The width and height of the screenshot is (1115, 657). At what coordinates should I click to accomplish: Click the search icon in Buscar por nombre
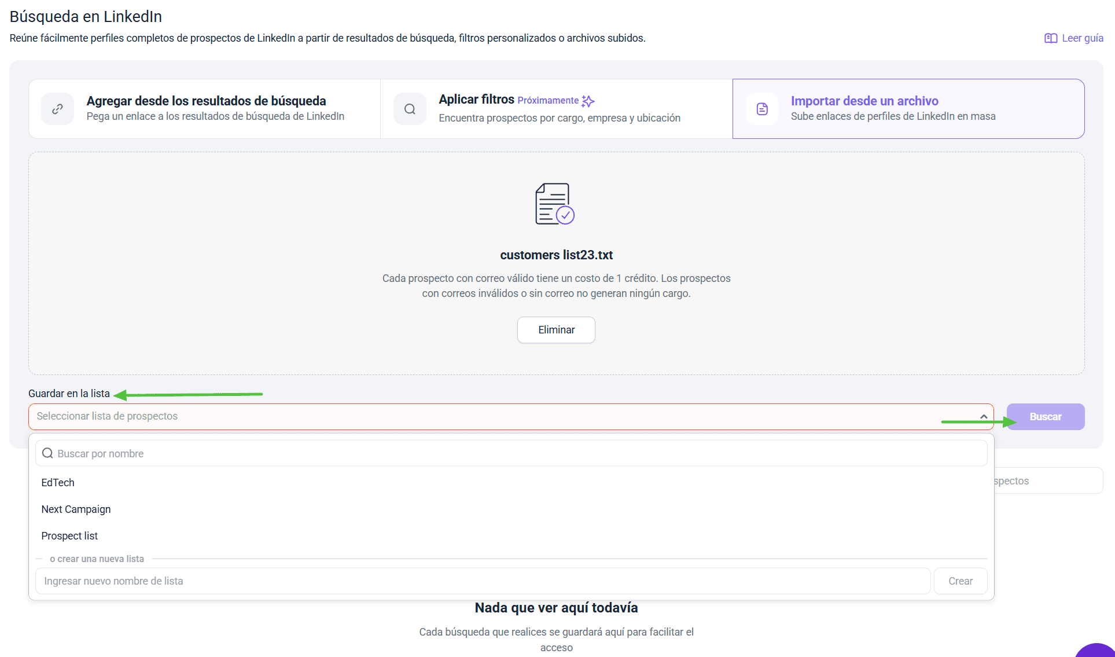coord(48,453)
